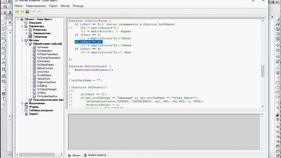Click the undo arrow in toolbar
Viewport: 281px width, 158px height.
click(x=34, y=12)
